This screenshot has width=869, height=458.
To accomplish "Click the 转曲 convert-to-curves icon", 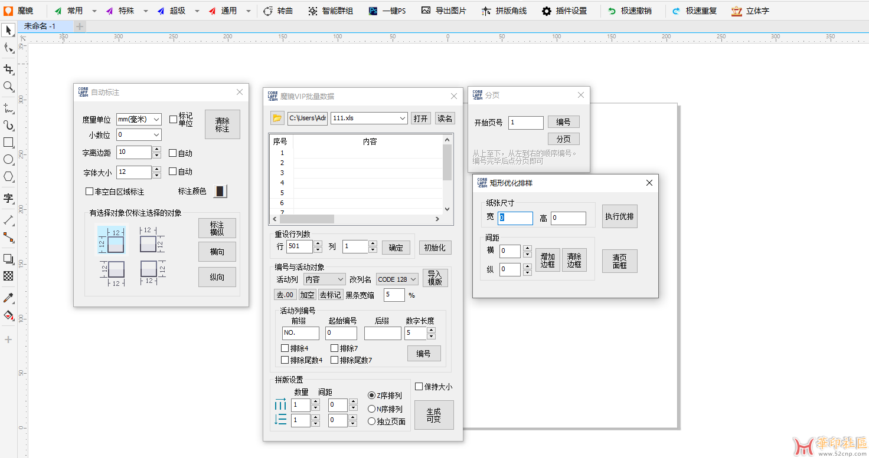I will [x=268, y=11].
